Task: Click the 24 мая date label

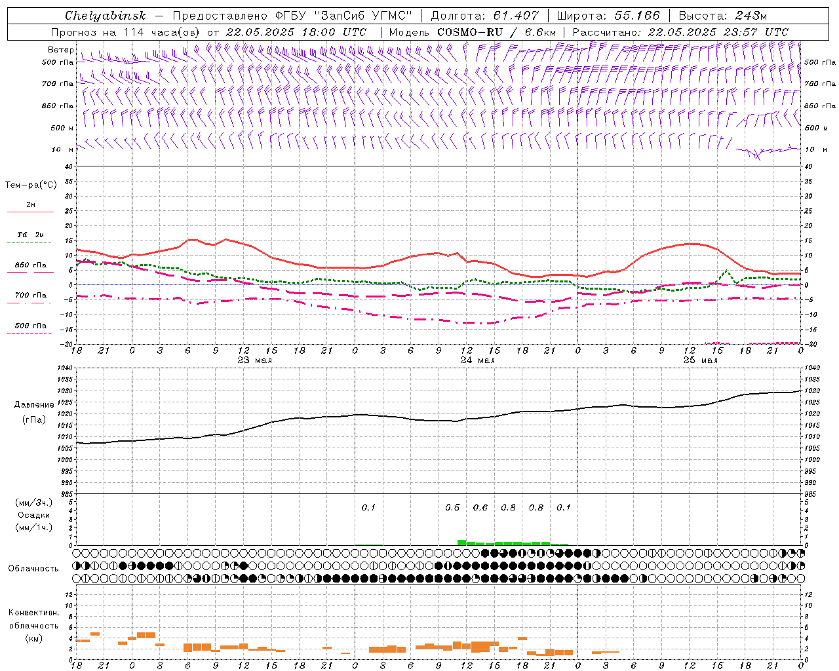Action: pyautogui.click(x=477, y=360)
